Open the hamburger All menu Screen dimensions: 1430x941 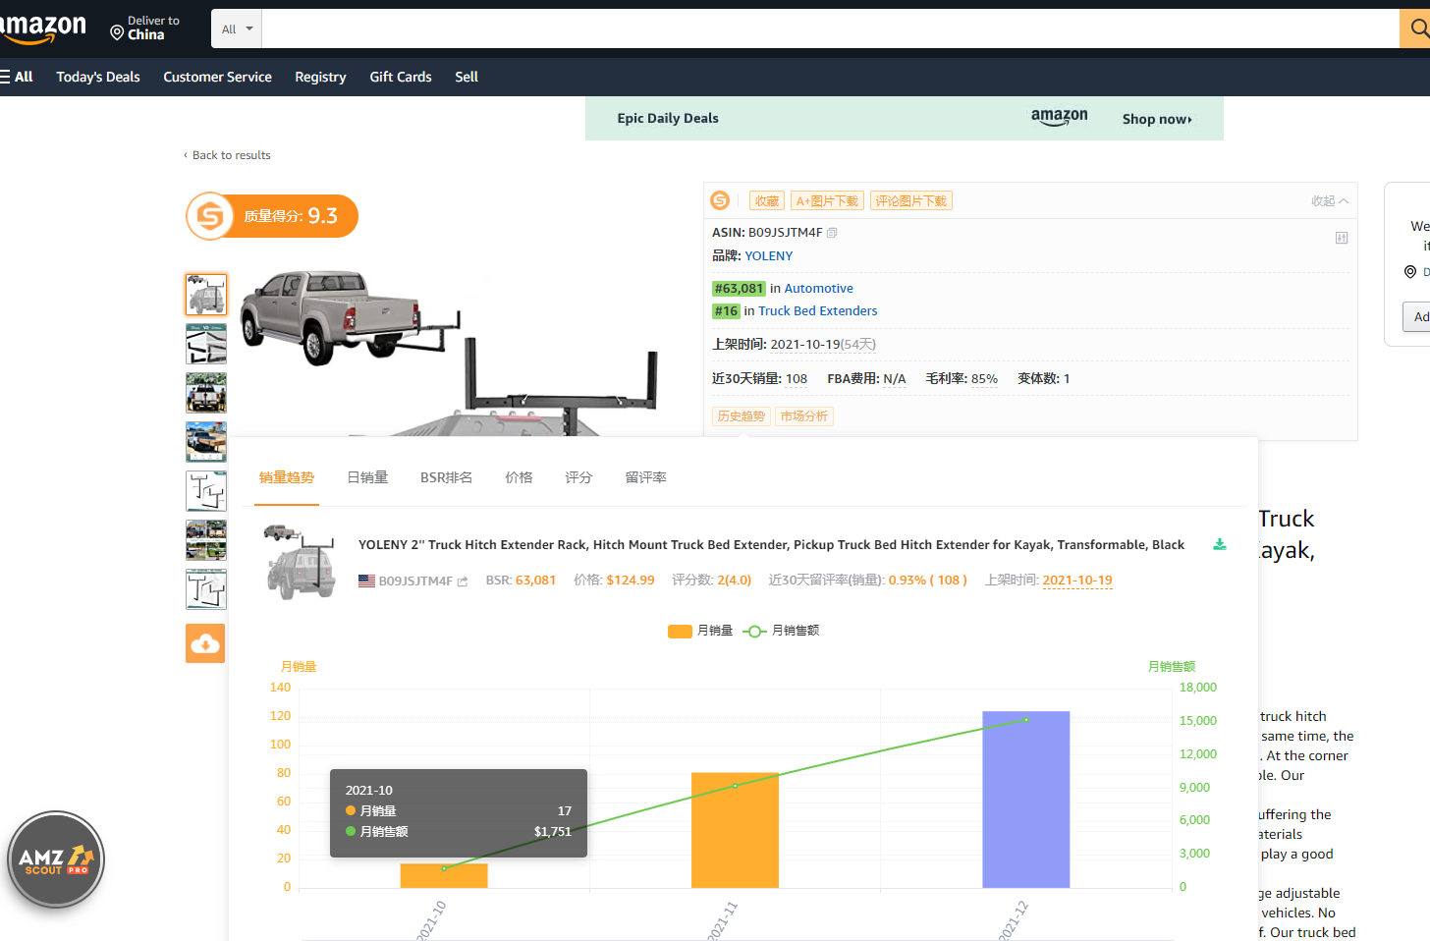tap(17, 77)
